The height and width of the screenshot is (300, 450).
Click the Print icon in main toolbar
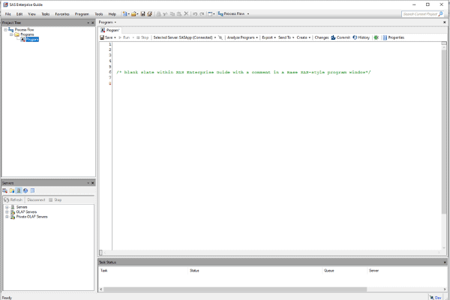(158, 13)
